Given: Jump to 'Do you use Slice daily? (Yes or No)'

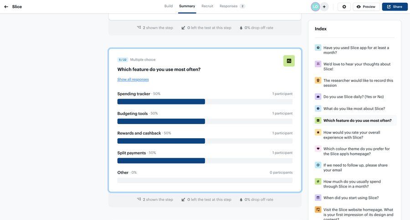Looking at the screenshot, I should click(x=354, y=97).
